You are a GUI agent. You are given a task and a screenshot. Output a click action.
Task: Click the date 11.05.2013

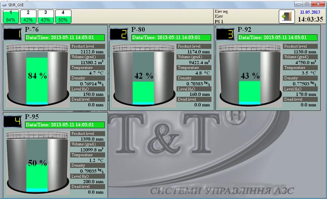pyautogui.click(x=310, y=12)
